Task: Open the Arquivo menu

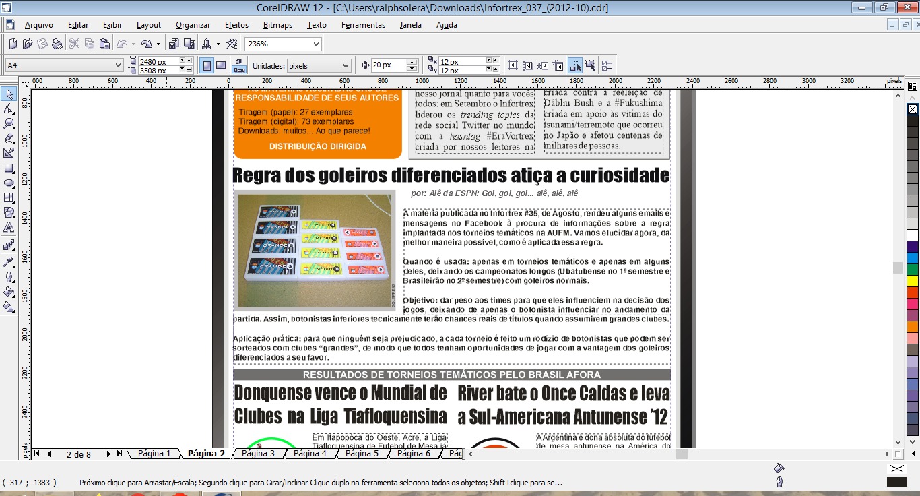Action: coord(38,25)
